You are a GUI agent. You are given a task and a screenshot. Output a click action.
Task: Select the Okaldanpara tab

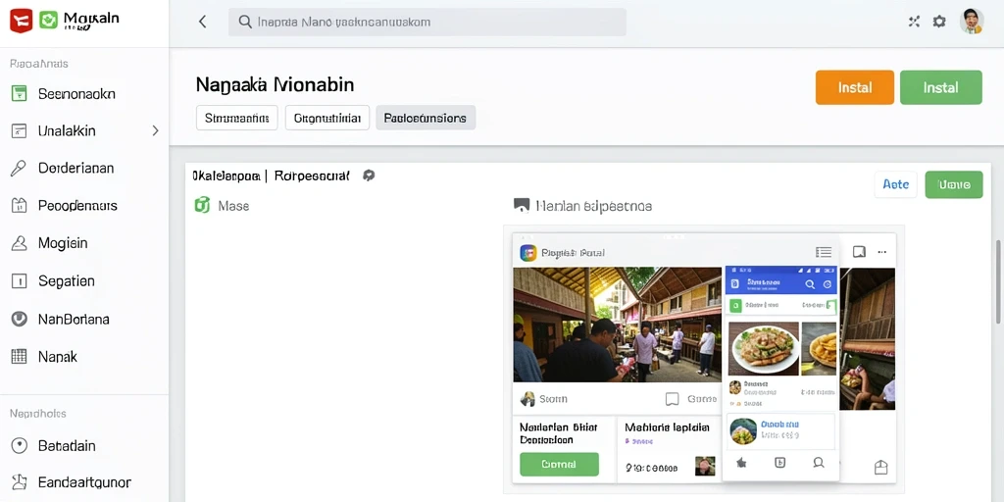(226, 176)
